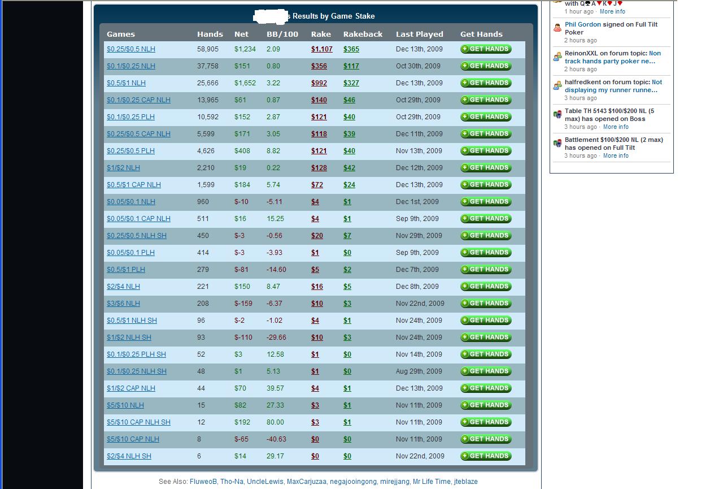Image resolution: width=723 pixels, height=489 pixels.
Task: Open More info for Table TH 5143
Action: tap(616, 127)
